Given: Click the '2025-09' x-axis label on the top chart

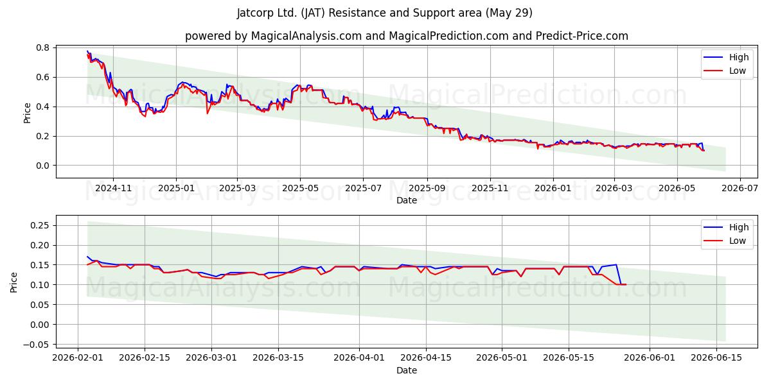Looking at the screenshot, I should [427, 189].
